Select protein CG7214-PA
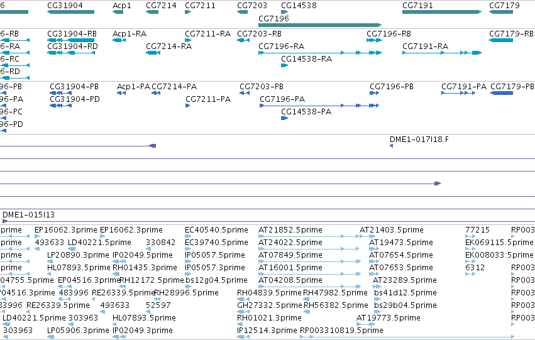This screenshot has height=340, width=535. point(174,87)
